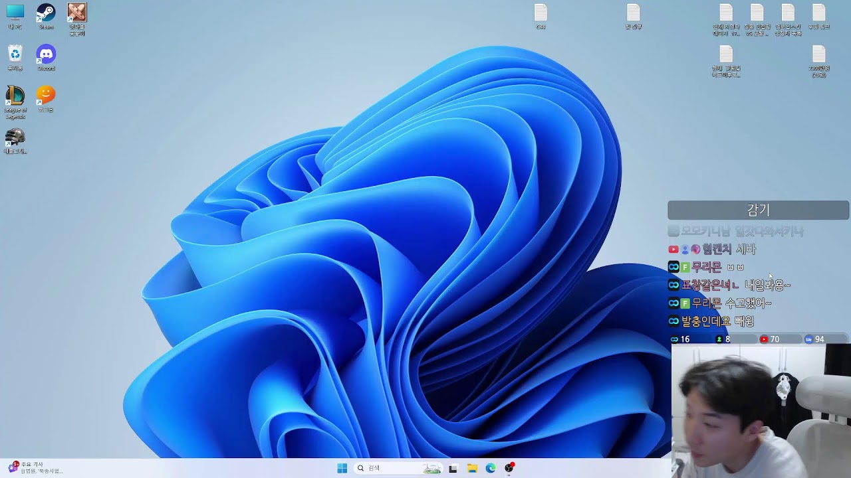The height and width of the screenshot is (478, 851).
Task: Launch the Discord desktop shortcut
Action: (46, 58)
